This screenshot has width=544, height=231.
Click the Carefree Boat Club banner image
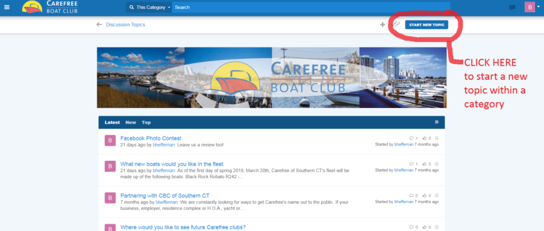coord(271,78)
